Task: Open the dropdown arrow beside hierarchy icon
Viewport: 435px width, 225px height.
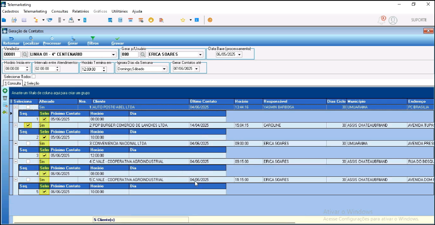Action: [43, 20]
